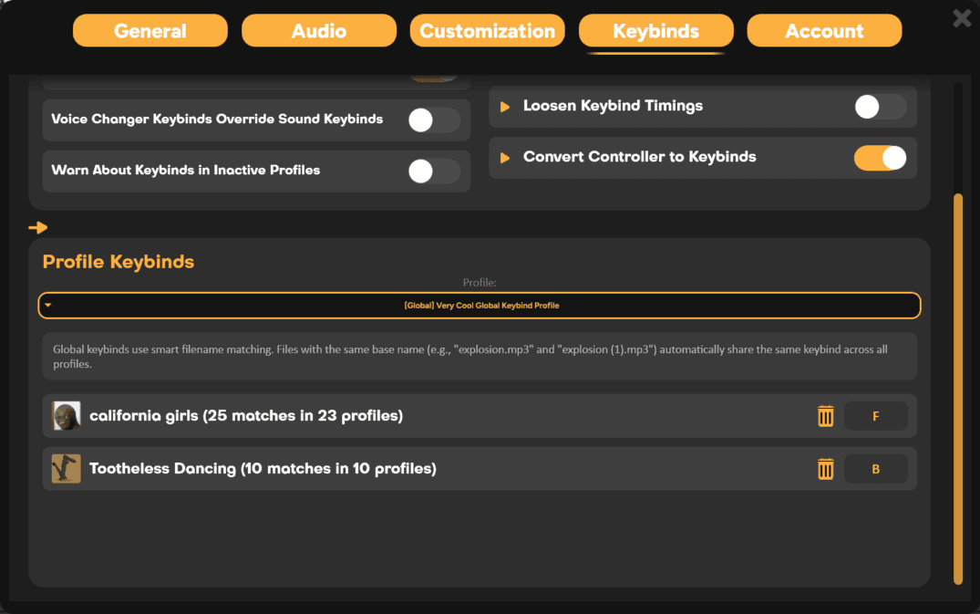Change the B keybind for Tootheless Dancing
The width and height of the screenshot is (980, 614).
[x=875, y=469]
